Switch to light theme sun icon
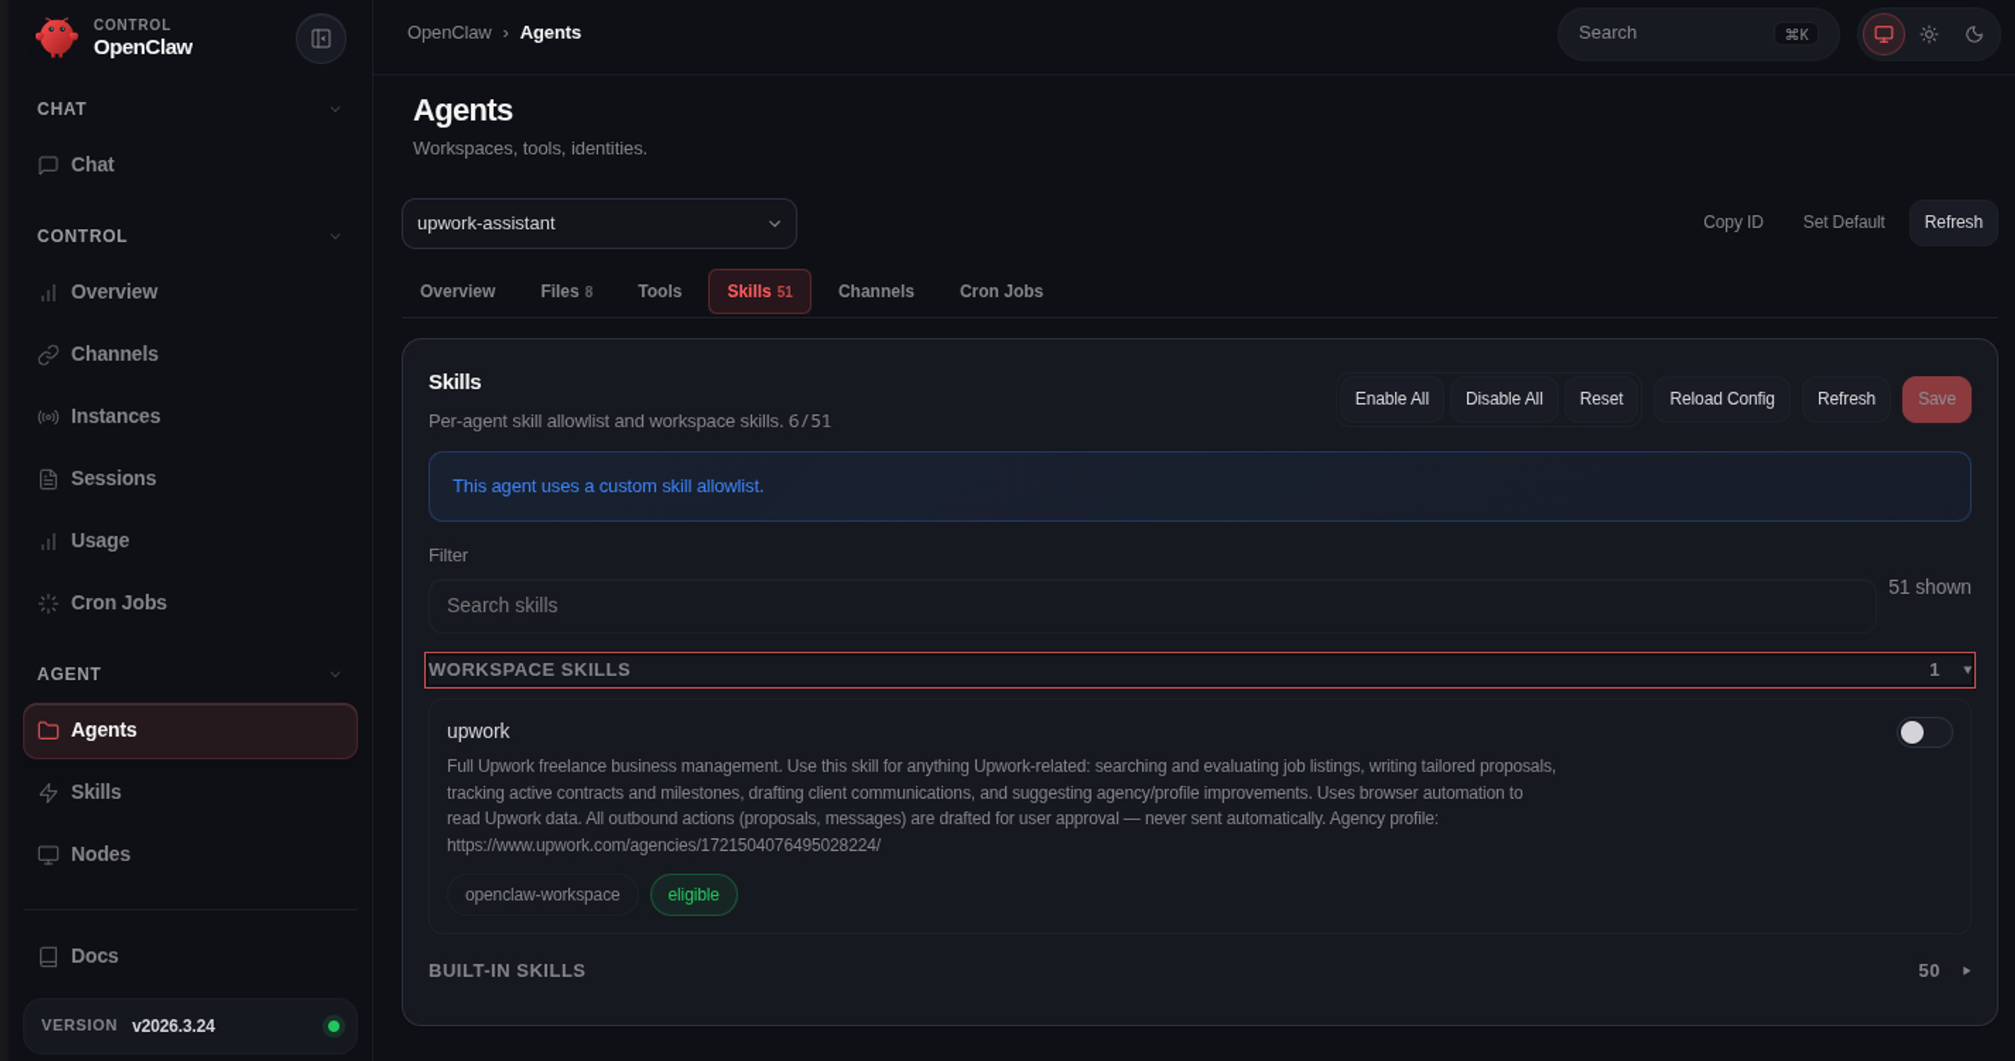Image resolution: width=2015 pixels, height=1061 pixels. tap(1928, 34)
